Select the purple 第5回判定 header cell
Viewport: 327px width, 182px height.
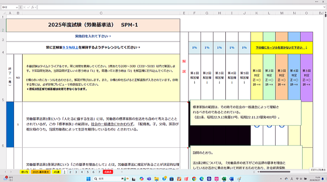click(306, 78)
